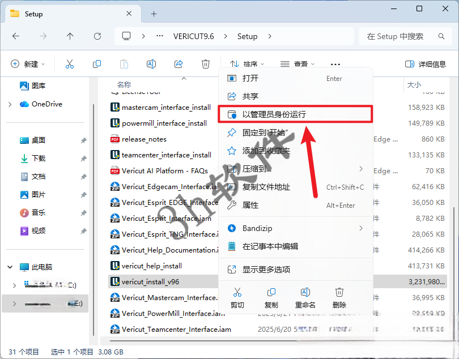The height and width of the screenshot is (359, 459).
Task: Unpin the Desktop shortcut pin
Action: (x=83, y=140)
